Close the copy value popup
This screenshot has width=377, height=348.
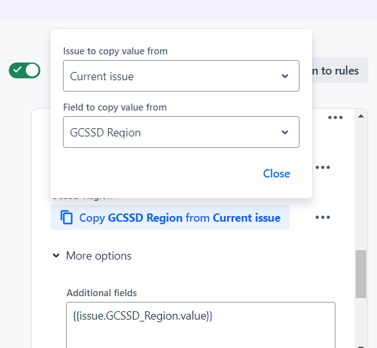(277, 174)
